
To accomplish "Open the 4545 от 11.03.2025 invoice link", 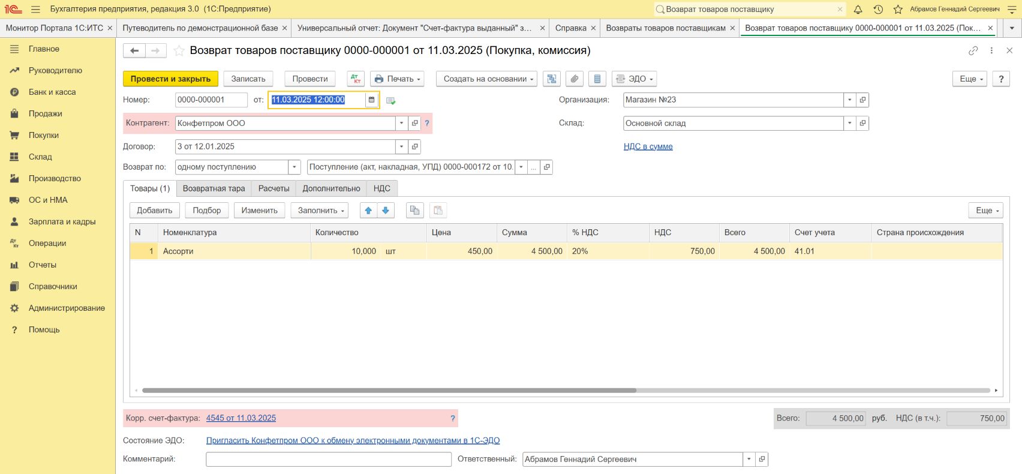I will tap(241, 418).
